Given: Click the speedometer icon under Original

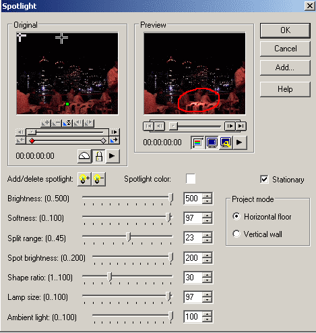Looking at the screenshot, I should pyautogui.click(x=84, y=156).
